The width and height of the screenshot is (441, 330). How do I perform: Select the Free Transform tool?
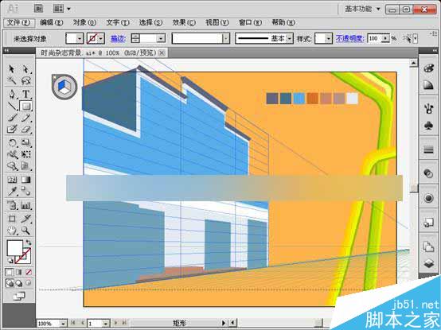(x=26, y=154)
